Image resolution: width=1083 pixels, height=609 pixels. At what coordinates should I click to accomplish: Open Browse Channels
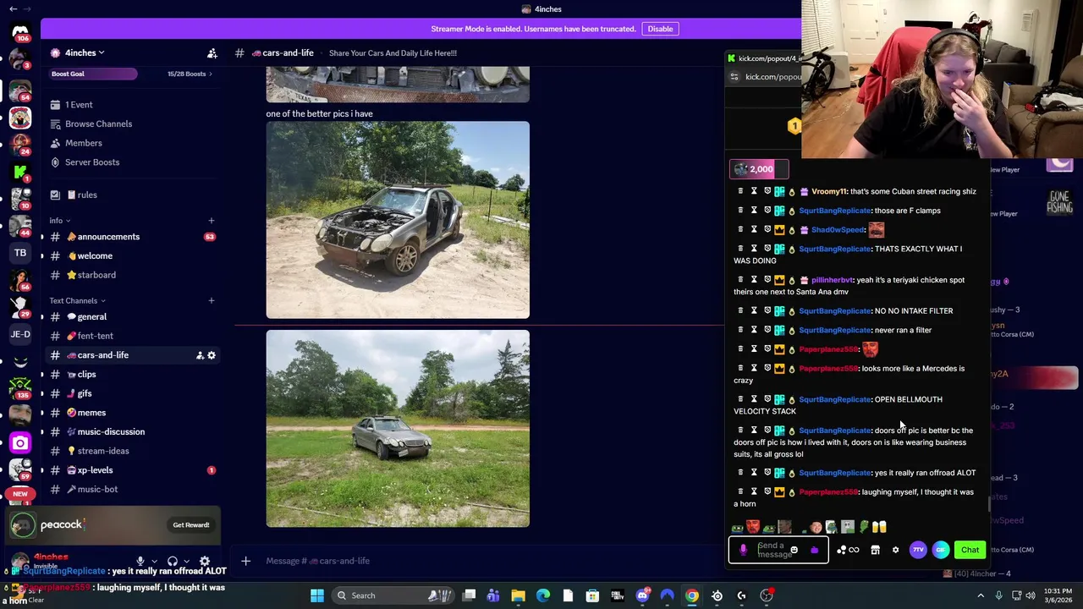tap(131, 123)
